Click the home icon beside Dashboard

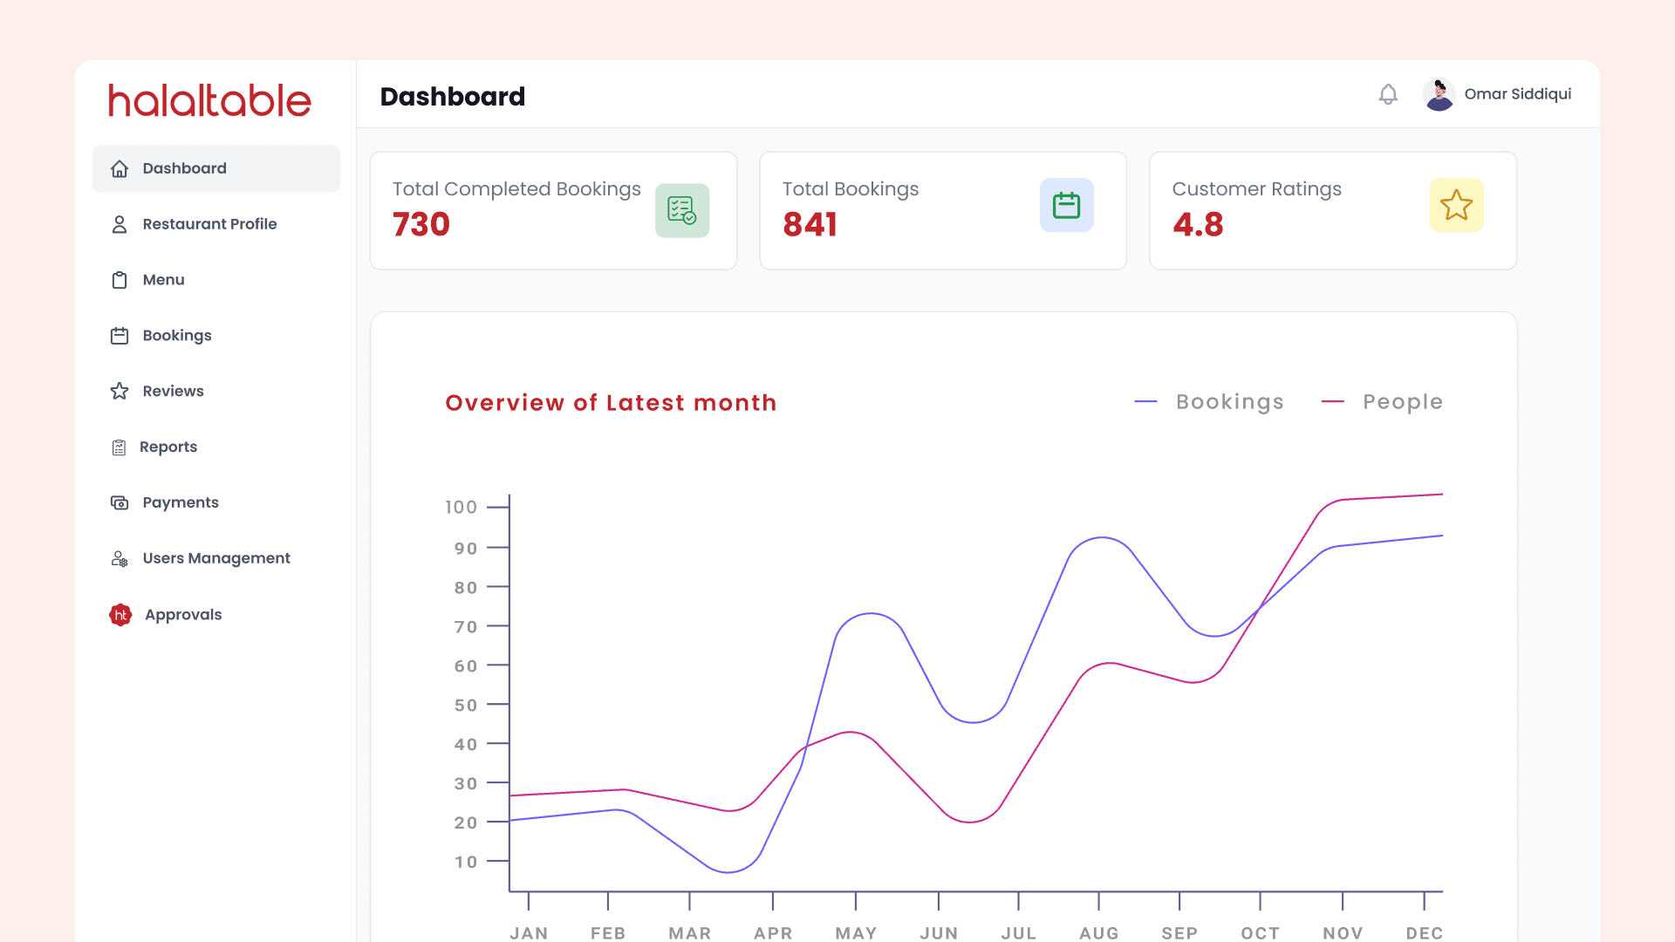[120, 168]
